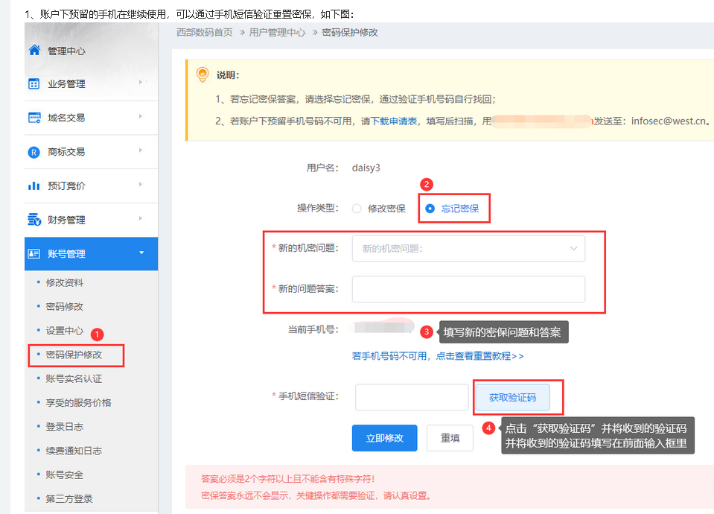714x514 pixels.
Task: Click the 账号管理 ID card icon
Action: click(x=34, y=254)
